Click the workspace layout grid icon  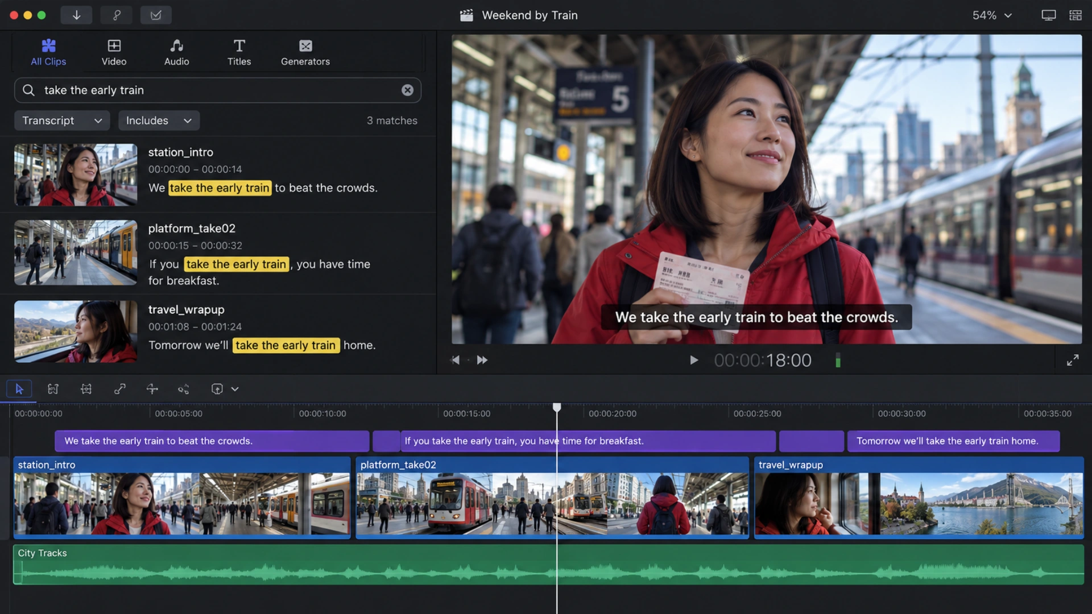click(x=1075, y=15)
